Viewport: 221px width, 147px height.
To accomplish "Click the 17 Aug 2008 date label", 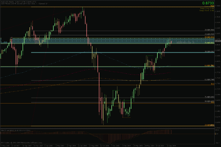I will coord(94,146).
